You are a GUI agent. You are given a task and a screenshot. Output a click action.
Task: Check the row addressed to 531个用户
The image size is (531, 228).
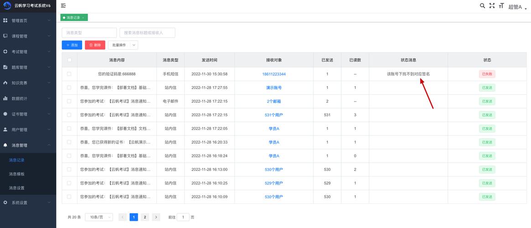69,114
